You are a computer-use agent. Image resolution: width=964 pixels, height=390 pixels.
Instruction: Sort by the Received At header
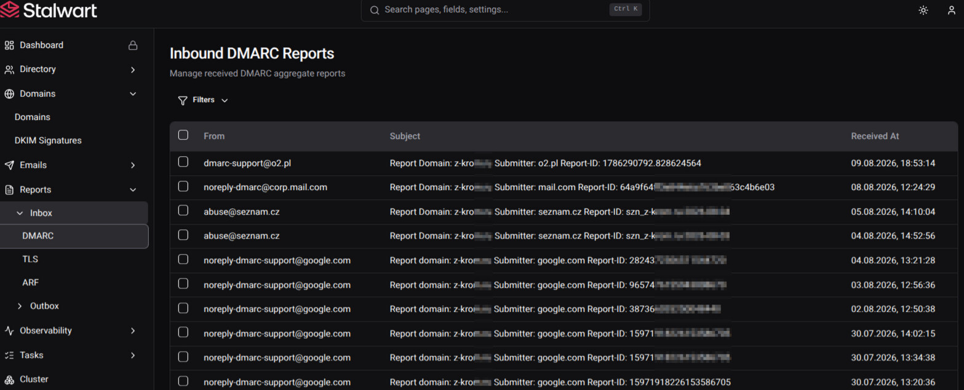[875, 136]
